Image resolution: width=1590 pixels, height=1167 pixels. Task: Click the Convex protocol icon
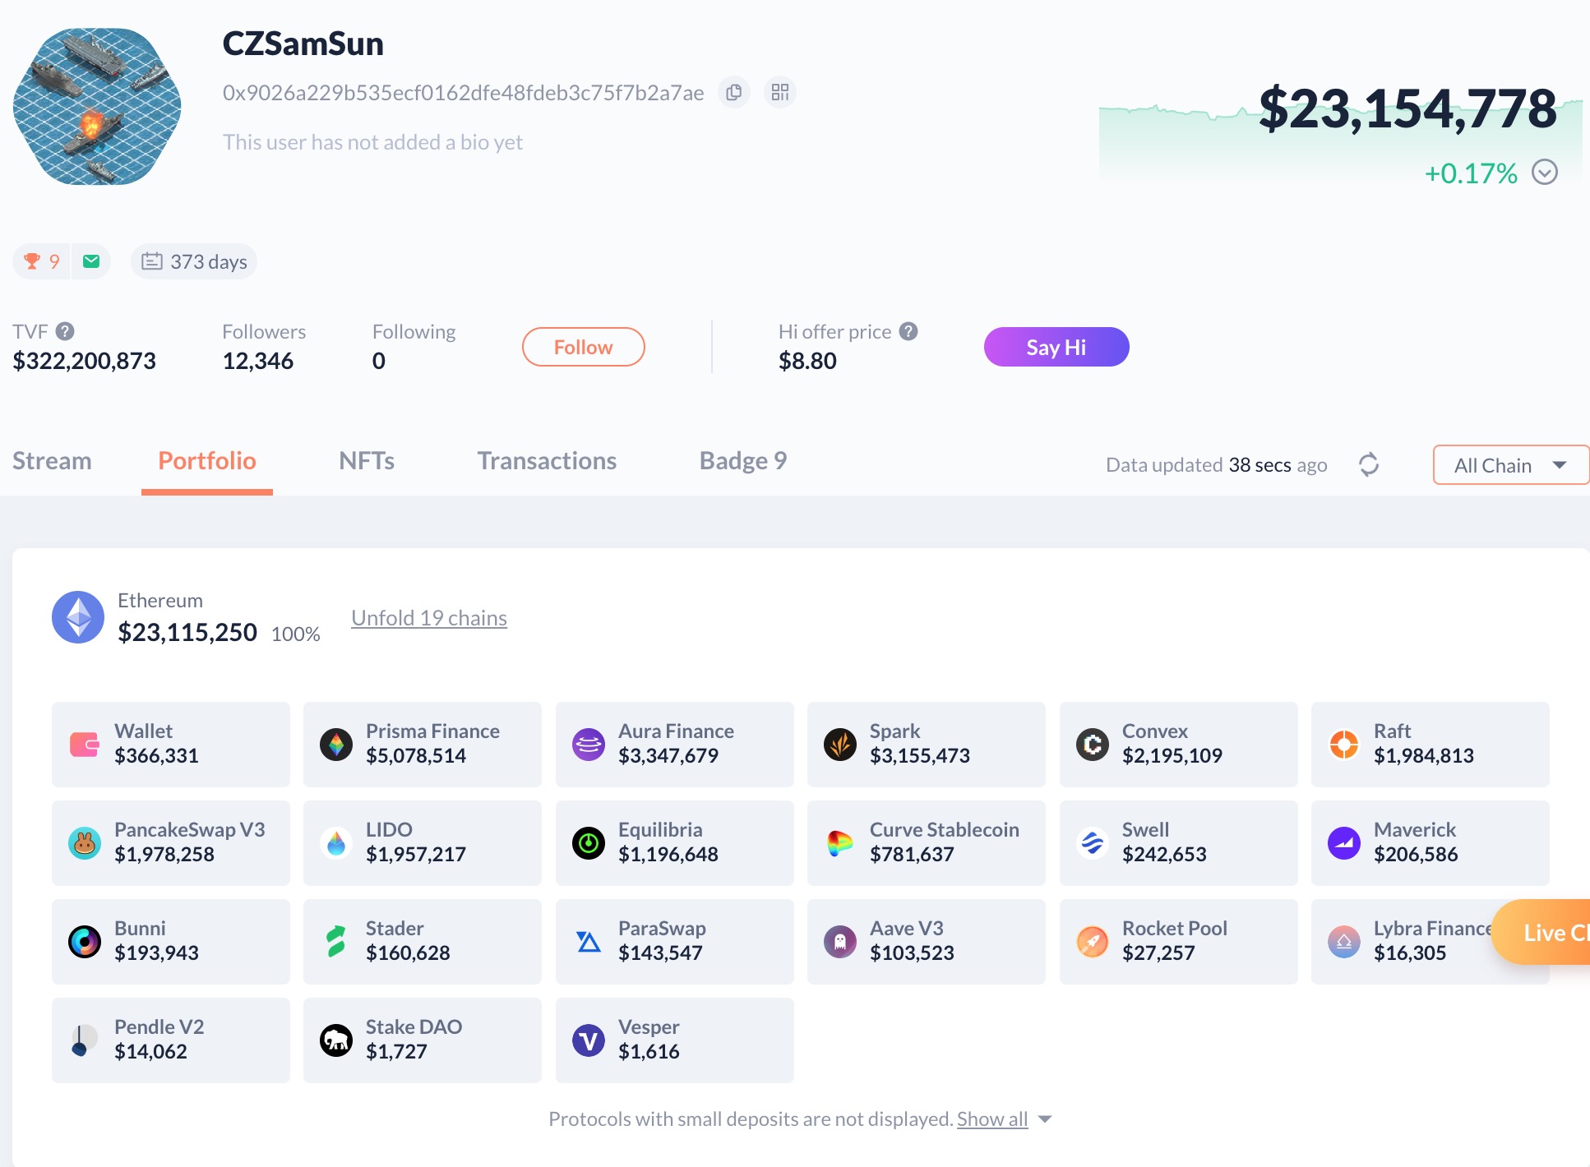[x=1091, y=743]
